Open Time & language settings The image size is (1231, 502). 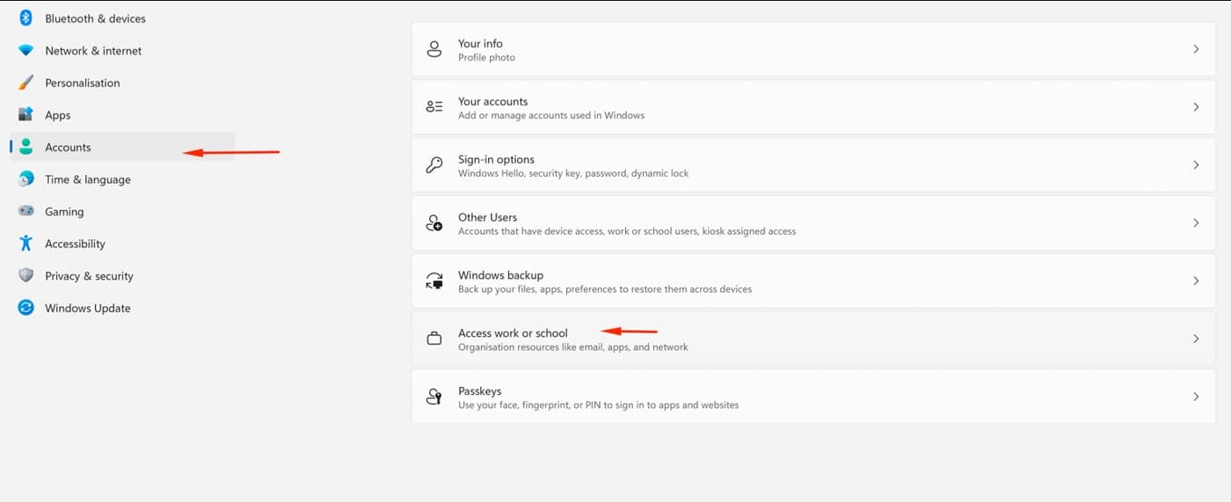[x=88, y=179]
